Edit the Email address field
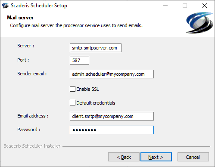Screen dimensions: 215x167 click(x=112, y=116)
